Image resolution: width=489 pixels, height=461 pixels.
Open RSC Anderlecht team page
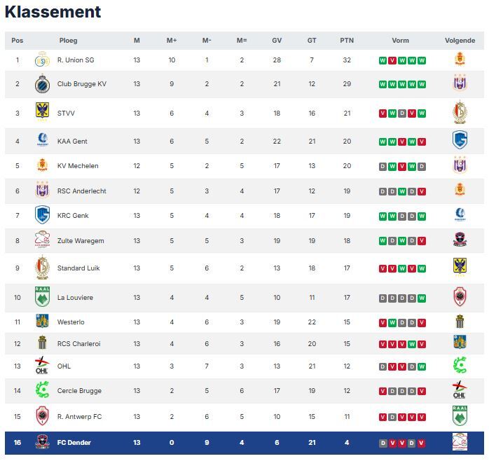pyautogui.click(x=81, y=191)
